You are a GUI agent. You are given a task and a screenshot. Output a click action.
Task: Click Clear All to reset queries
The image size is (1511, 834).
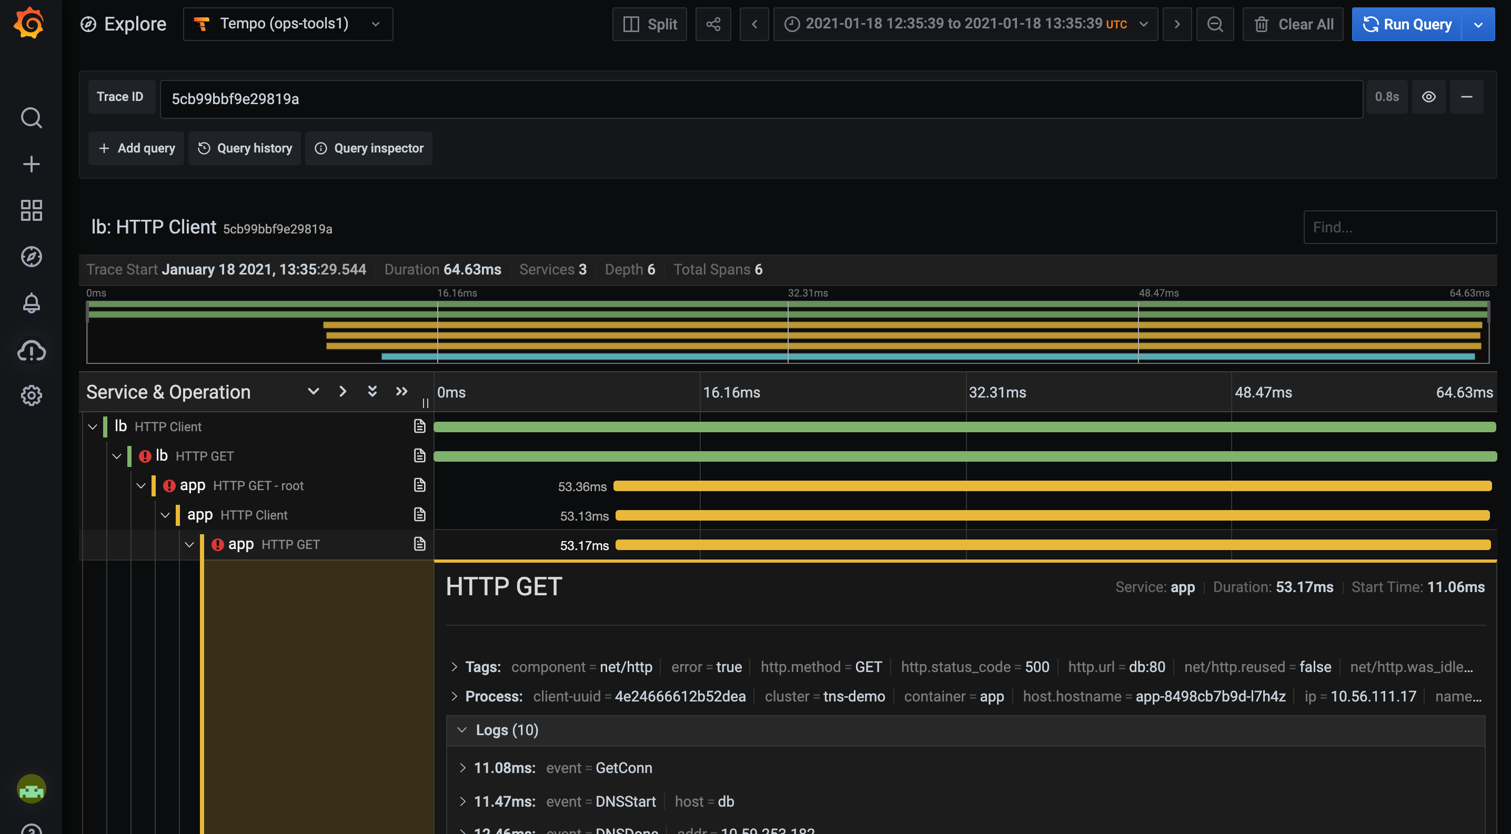point(1293,24)
